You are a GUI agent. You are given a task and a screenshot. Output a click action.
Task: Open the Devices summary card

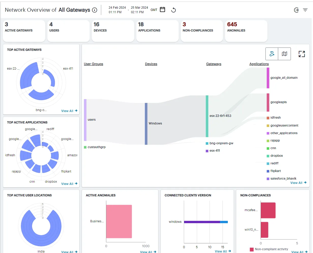click(x=113, y=31)
